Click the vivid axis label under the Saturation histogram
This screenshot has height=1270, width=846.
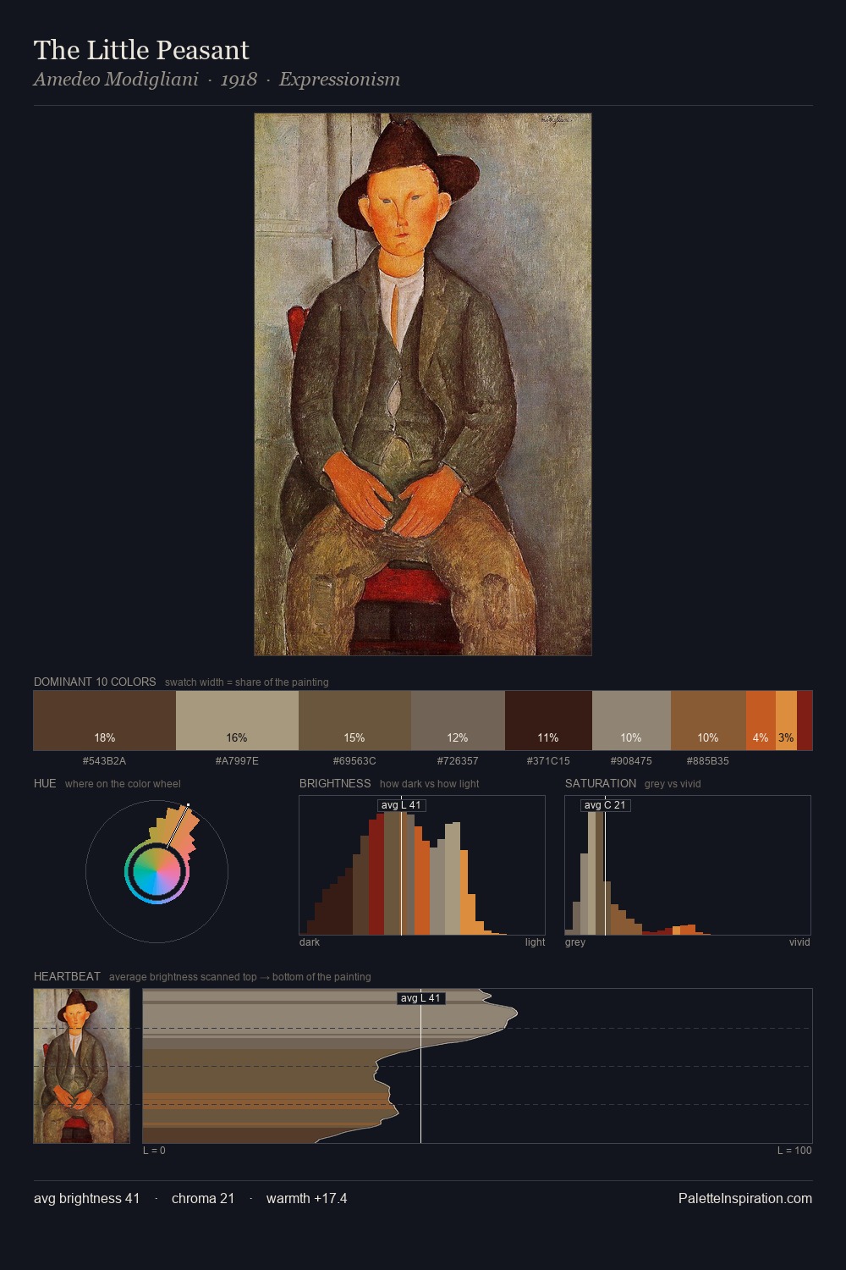799,942
